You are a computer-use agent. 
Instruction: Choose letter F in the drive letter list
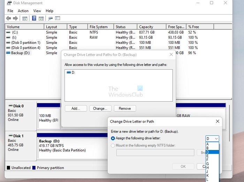coord(212,160)
